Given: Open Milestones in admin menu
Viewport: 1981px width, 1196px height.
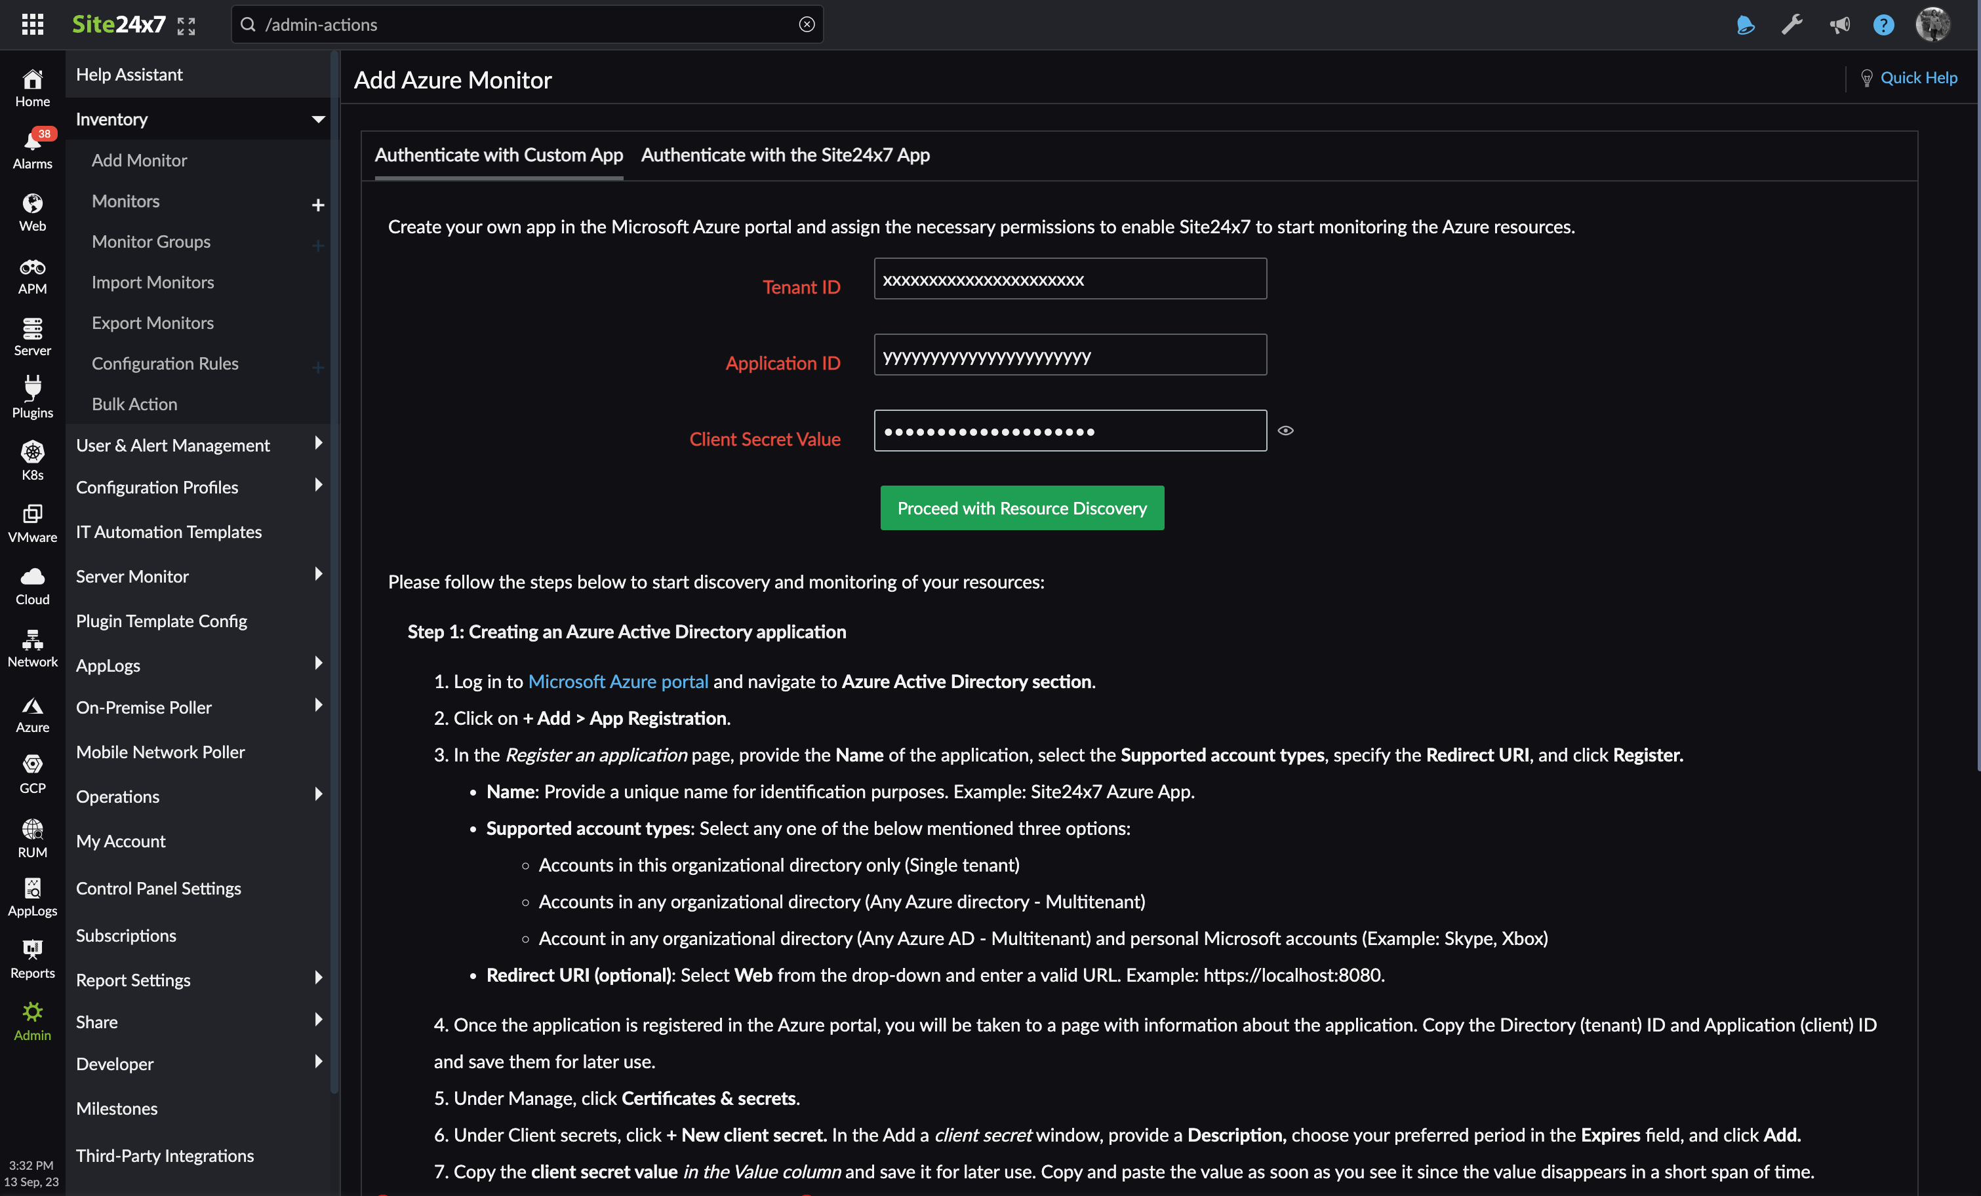Looking at the screenshot, I should coord(117,1108).
